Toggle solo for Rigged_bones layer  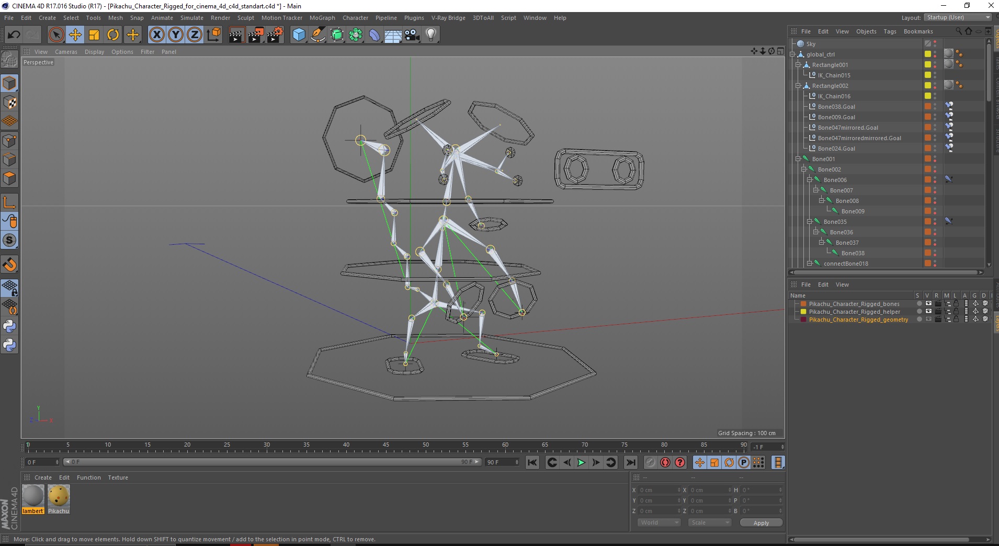pyautogui.click(x=919, y=304)
